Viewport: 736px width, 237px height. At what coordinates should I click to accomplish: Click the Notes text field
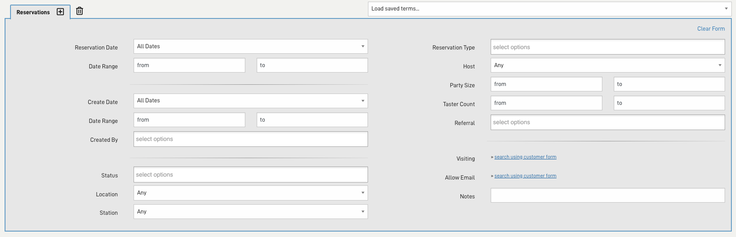607,195
